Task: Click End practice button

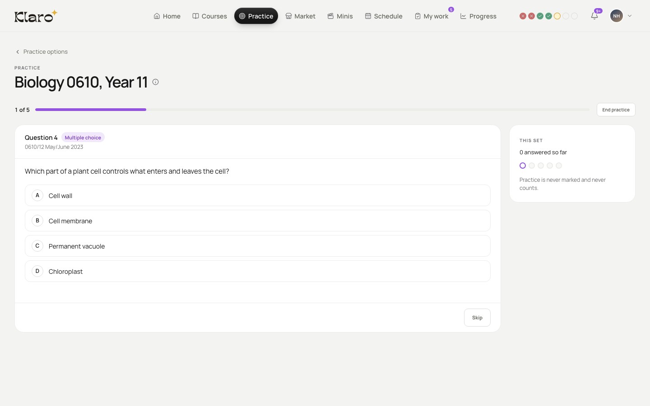Action: (x=616, y=110)
